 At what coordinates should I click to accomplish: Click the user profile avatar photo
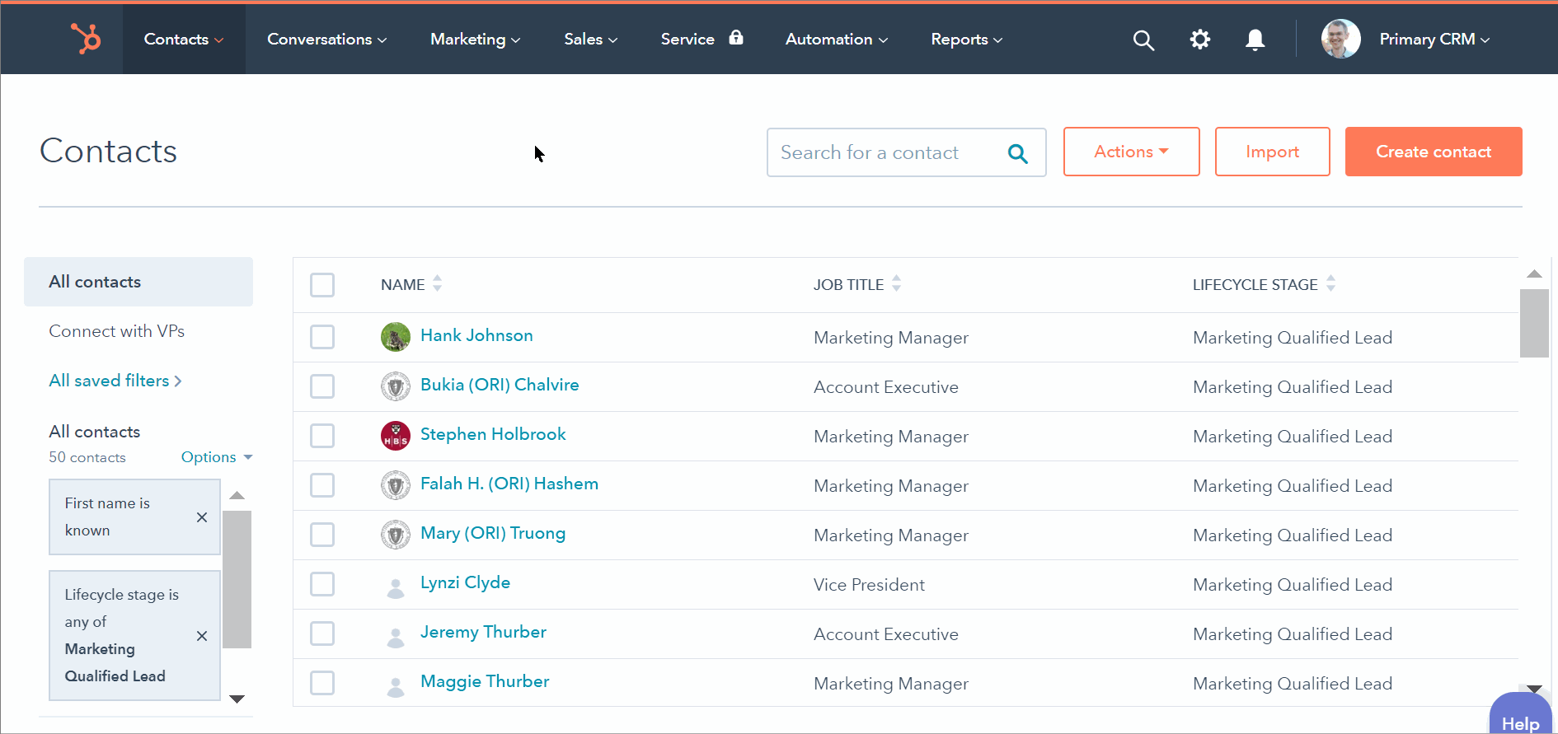coord(1340,40)
